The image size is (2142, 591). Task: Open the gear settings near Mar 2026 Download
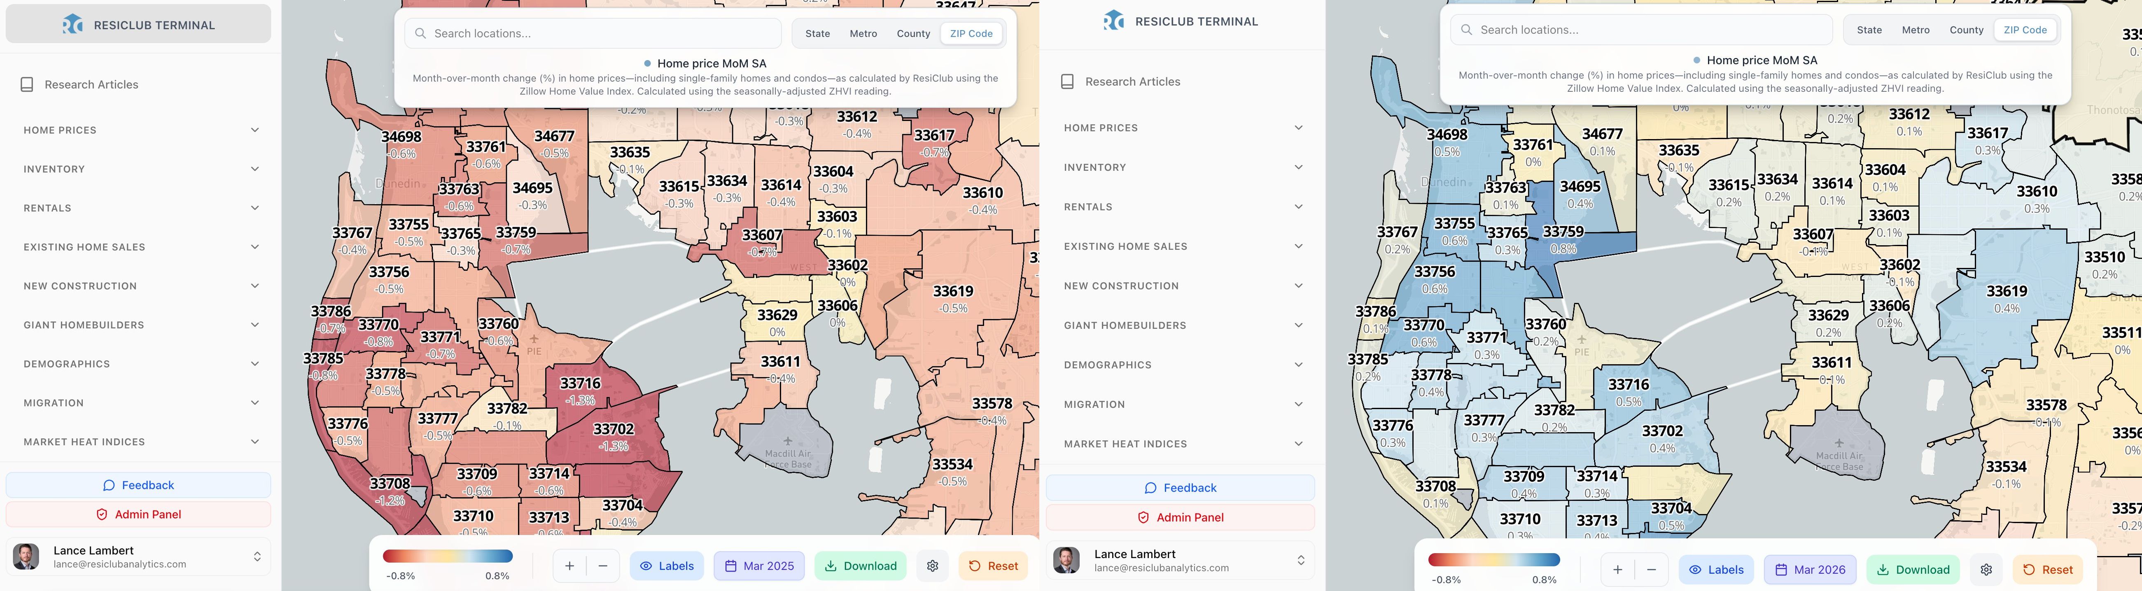(1986, 569)
